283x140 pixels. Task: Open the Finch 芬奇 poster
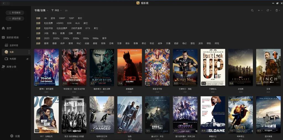coord(268,67)
